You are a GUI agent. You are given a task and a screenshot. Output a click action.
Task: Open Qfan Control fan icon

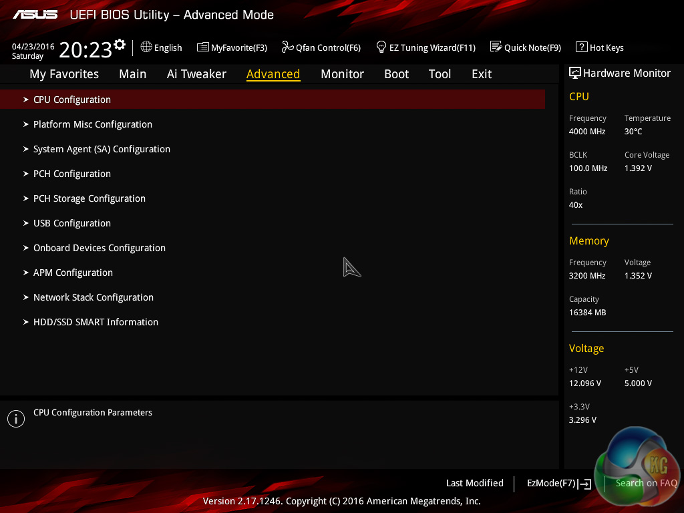click(x=288, y=47)
